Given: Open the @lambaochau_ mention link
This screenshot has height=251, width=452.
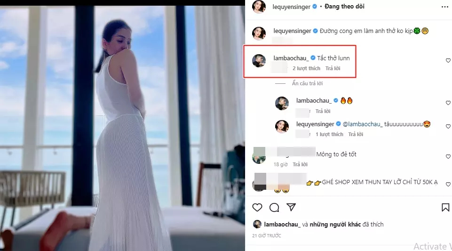Looking at the screenshot, I should pos(363,124).
